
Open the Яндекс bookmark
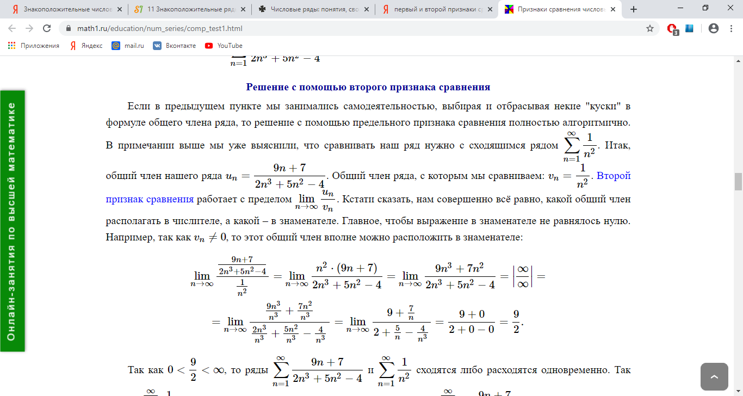coord(86,46)
